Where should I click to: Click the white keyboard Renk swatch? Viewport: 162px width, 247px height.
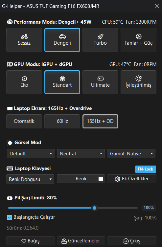(x=101, y=179)
